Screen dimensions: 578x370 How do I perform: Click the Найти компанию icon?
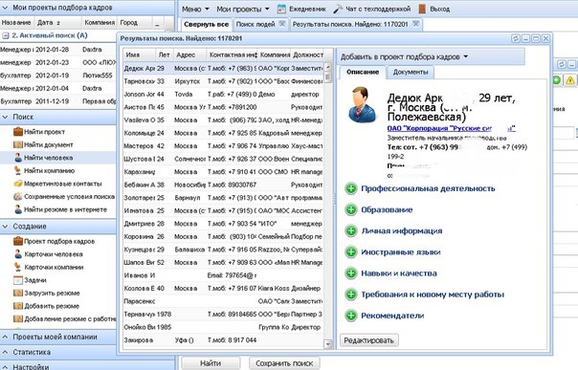17,170
